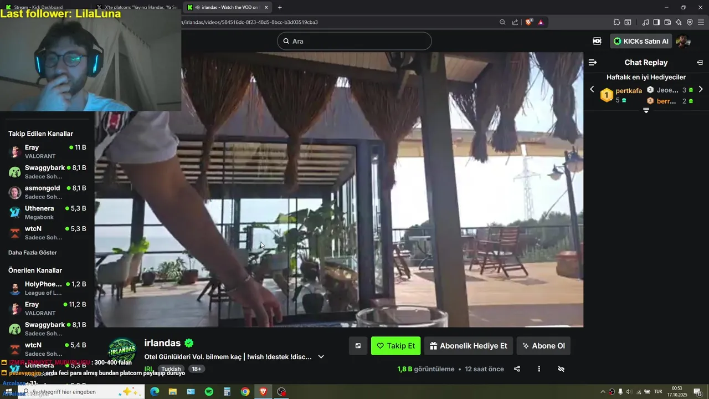The height and width of the screenshot is (399, 709).
Task: Click the Brave Rewards triangle icon
Action: [541, 22]
